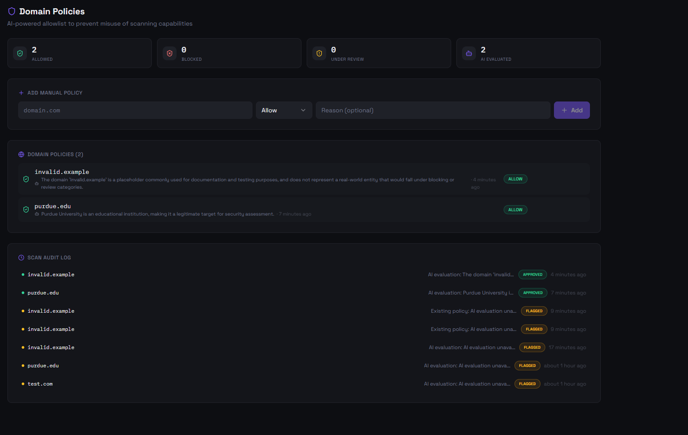Click ALLOW badge on invalid.example policy

(x=515, y=179)
